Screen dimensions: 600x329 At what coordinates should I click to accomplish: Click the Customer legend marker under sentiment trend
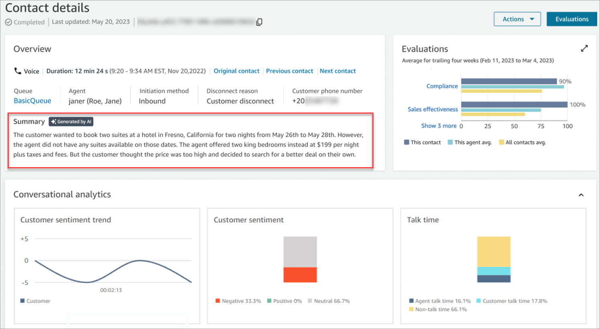tap(23, 300)
